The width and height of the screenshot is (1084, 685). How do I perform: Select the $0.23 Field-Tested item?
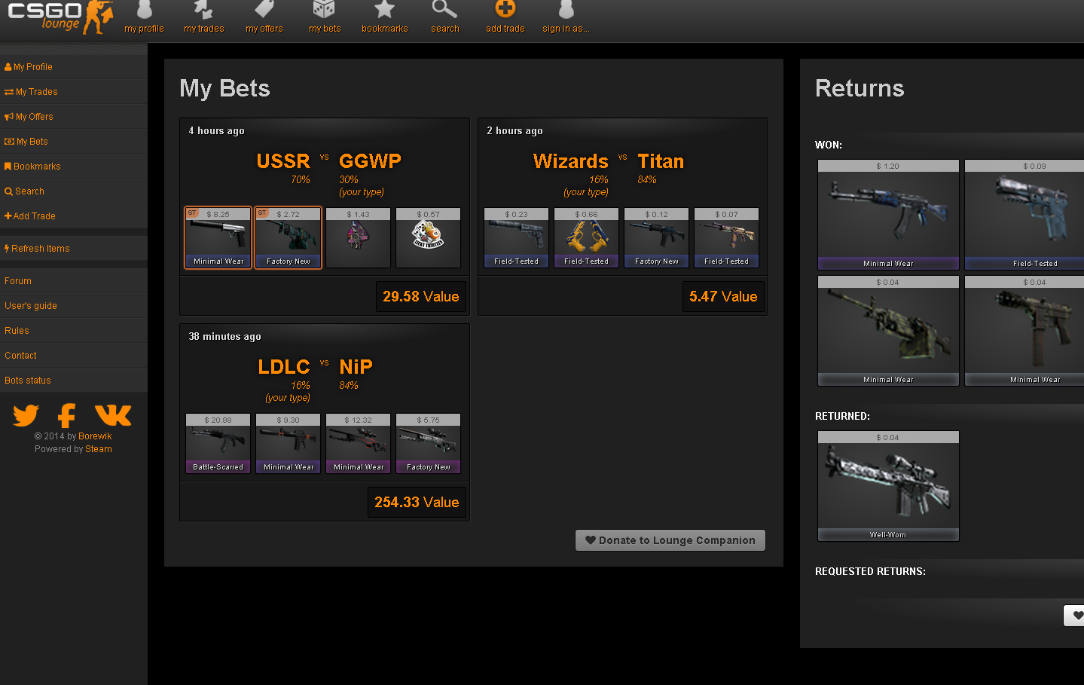517,237
